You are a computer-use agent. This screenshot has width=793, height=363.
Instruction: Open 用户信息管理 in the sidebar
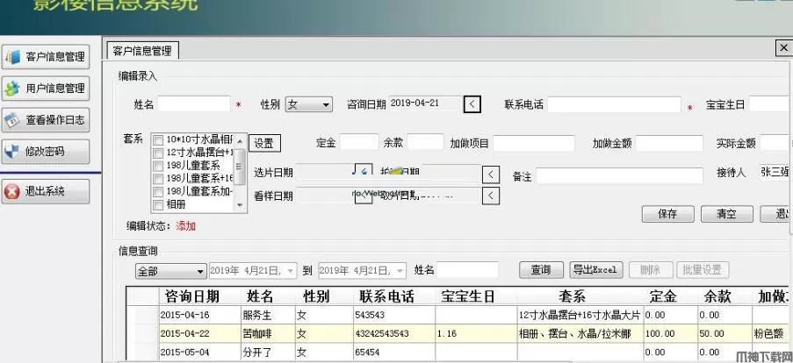[46, 88]
